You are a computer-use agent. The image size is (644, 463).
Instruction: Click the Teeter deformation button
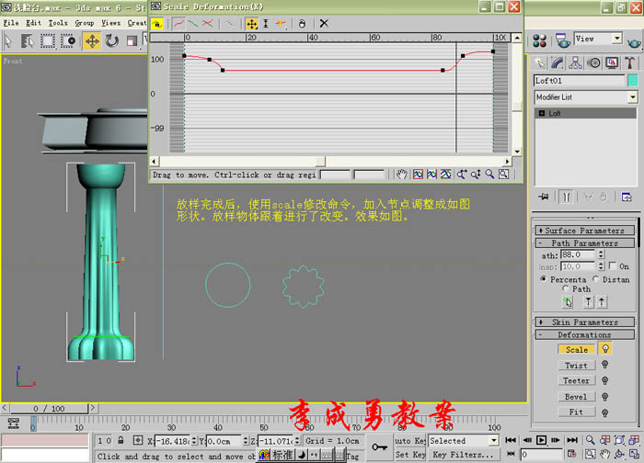577,380
